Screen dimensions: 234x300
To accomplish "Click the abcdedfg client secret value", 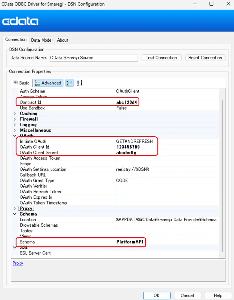I will coord(126,153).
